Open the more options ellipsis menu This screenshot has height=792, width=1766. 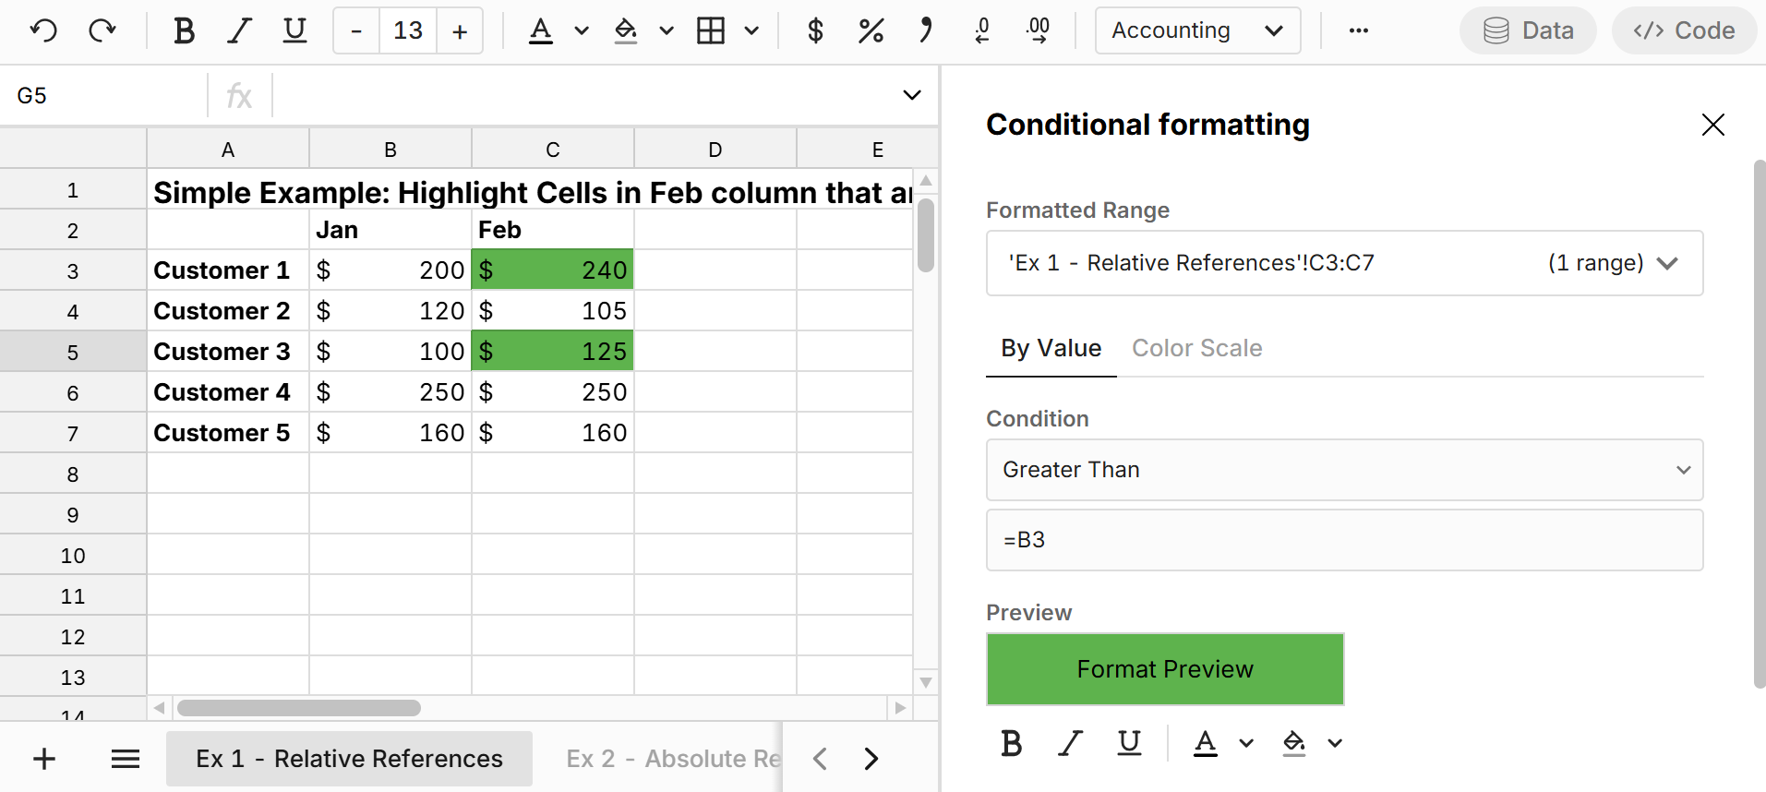tap(1358, 31)
